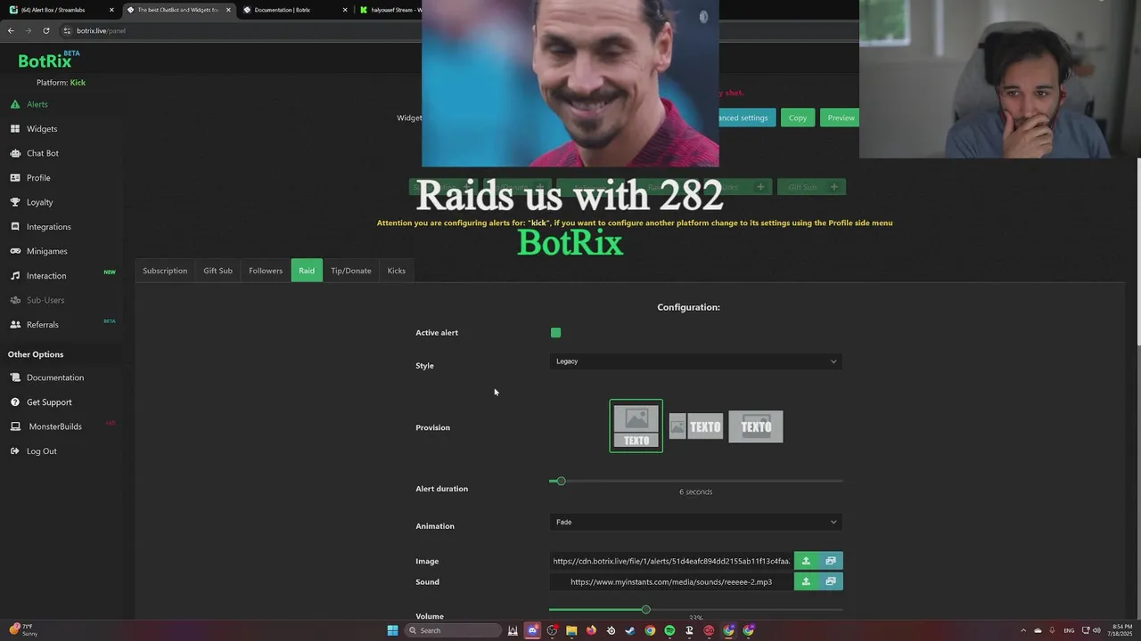Click site info icon in address bar

click(67, 30)
